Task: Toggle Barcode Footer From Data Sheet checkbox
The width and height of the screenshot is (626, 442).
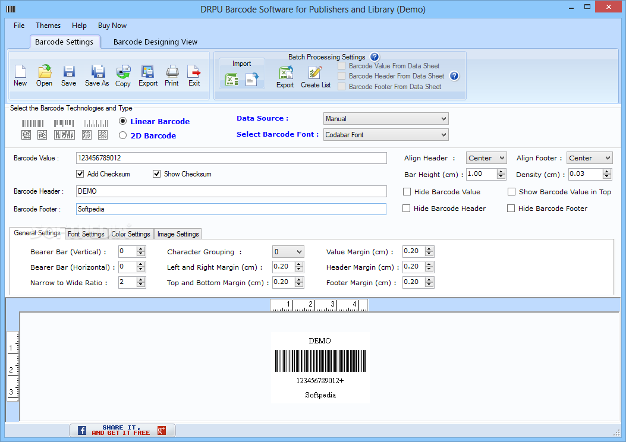Action: [342, 87]
